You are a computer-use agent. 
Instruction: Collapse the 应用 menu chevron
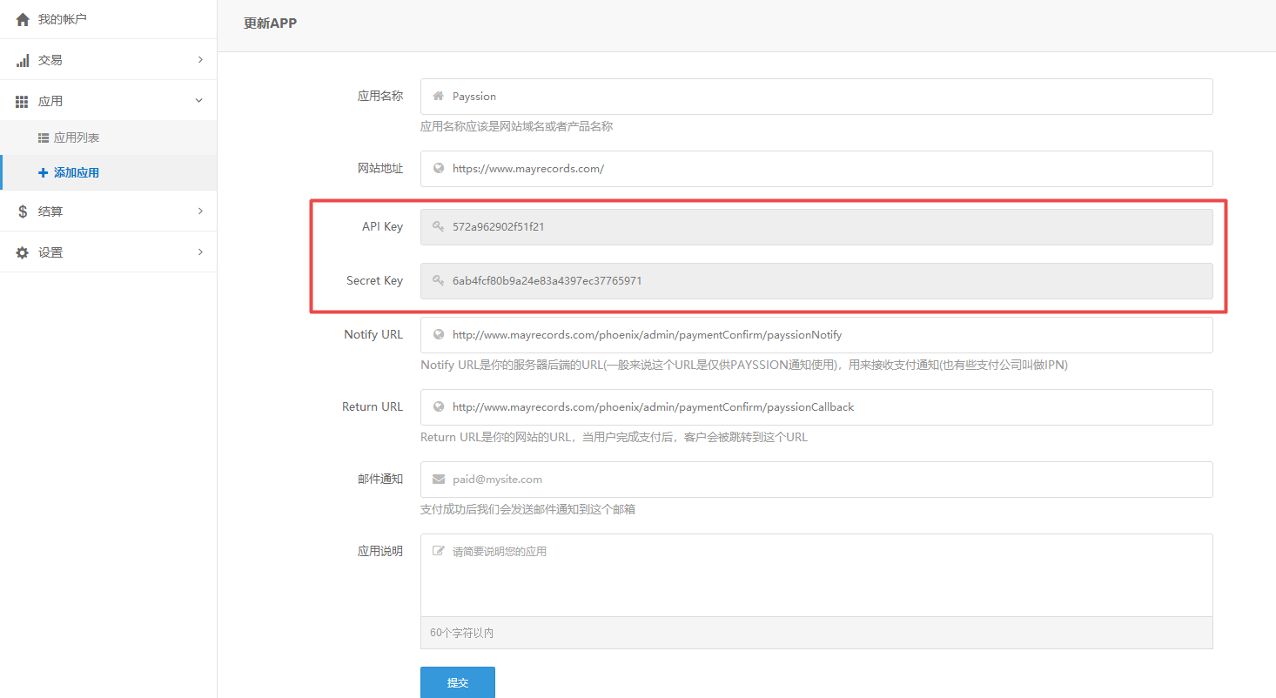click(x=199, y=101)
